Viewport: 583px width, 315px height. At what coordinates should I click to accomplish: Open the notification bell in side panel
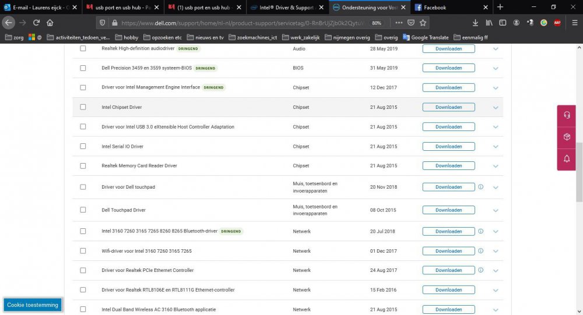pos(567,159)
